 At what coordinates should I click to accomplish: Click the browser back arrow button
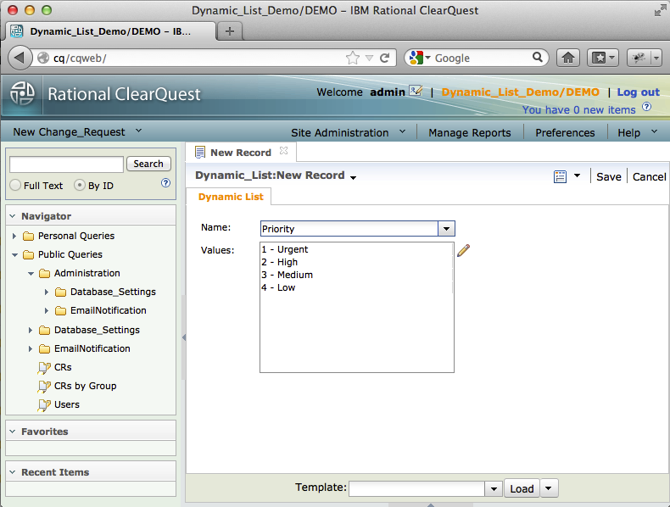click(x=20, y=58)
